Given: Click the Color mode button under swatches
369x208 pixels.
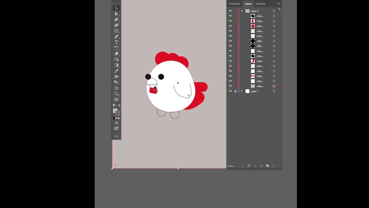Looking at the screenshot, I should pos(114,118).
